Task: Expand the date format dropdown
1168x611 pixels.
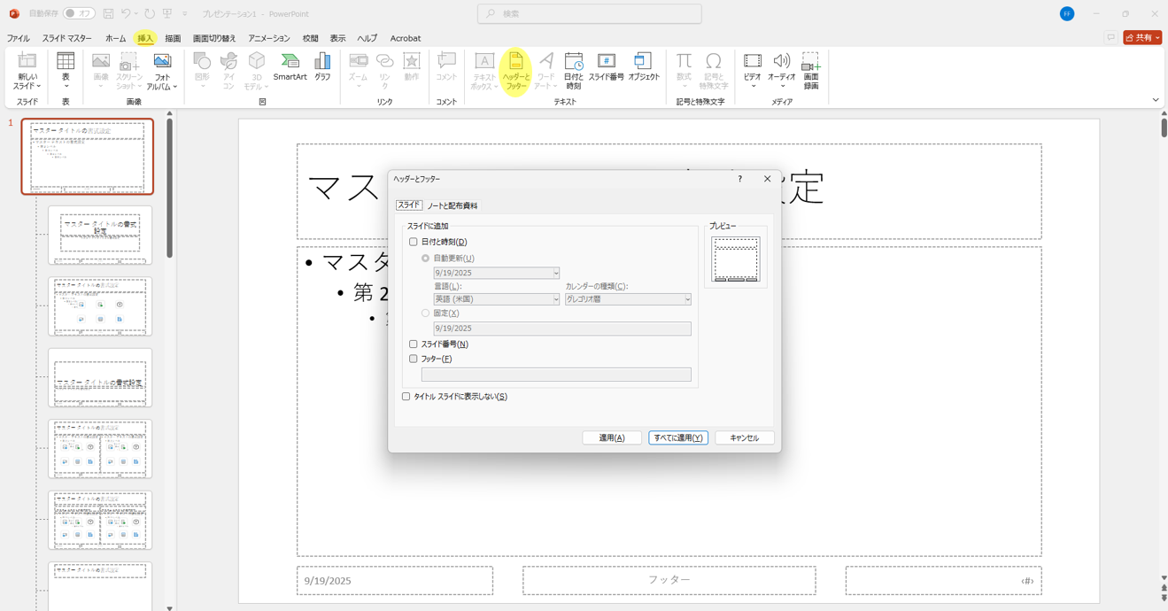Action: coord(555,273)
